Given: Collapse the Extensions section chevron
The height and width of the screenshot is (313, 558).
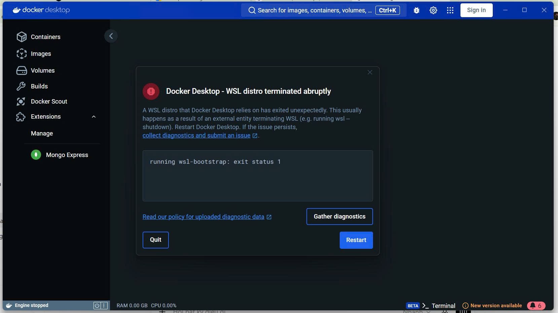Looking at the screenshot, I should [94, 117].
